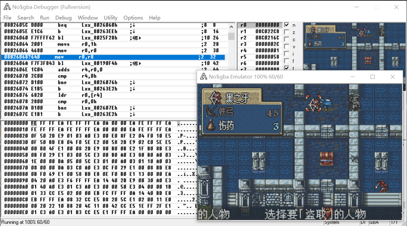Select line 08026064 movs r0,1h
The image size is (407, 226).
(x=113, y=44)
